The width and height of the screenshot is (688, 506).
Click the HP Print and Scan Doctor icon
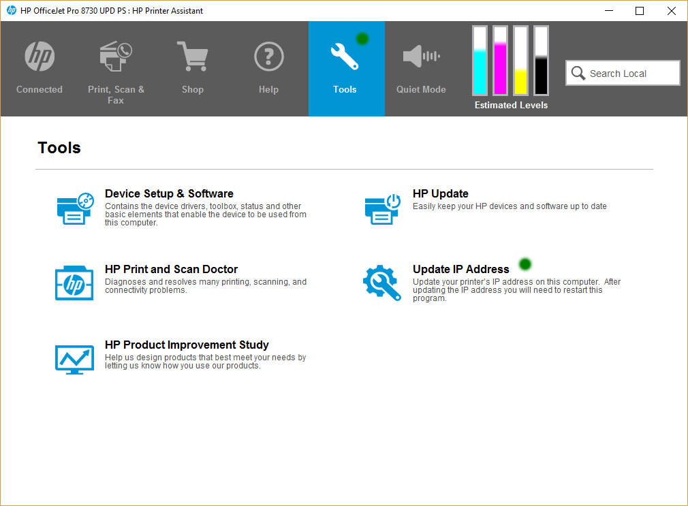point(74,283)
